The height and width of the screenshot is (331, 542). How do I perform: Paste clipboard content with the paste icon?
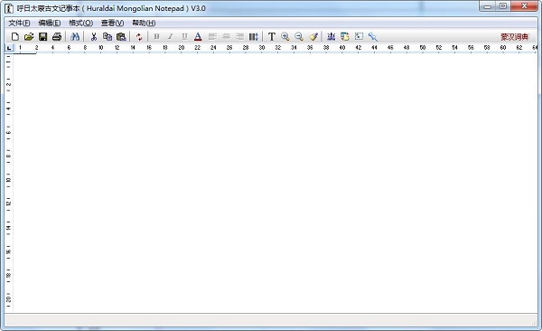[121, 36]
